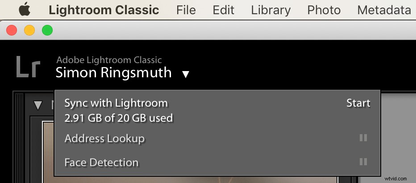Start Sync with Lightroom
This screenshot has height=183, width=416.
coord(358,103)
